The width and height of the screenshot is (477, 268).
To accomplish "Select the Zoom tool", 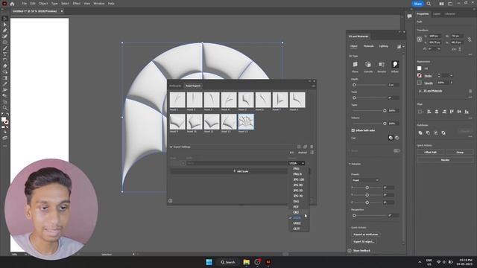I will [5, 107].
